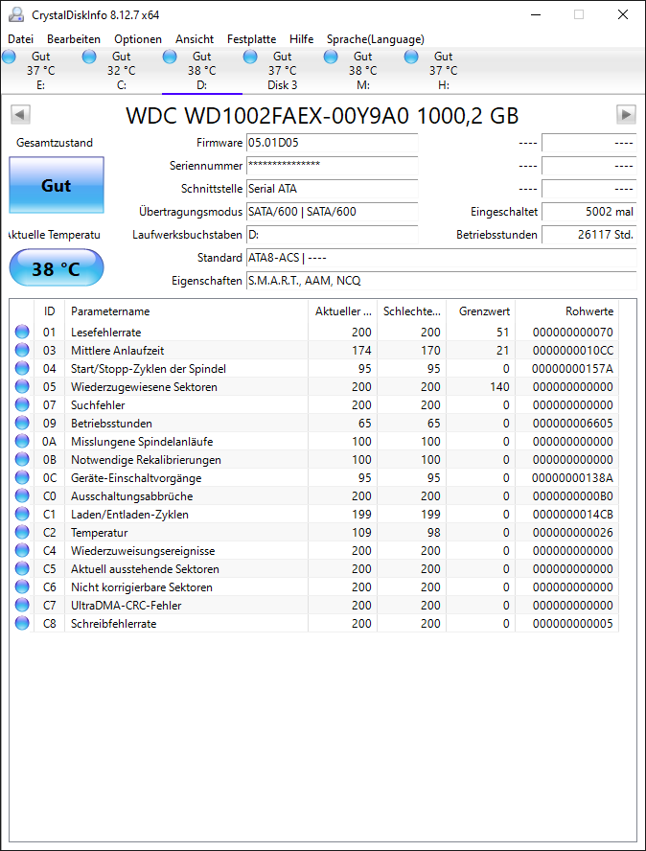Click the Gut health status button
646x851 pixels.
57,185
